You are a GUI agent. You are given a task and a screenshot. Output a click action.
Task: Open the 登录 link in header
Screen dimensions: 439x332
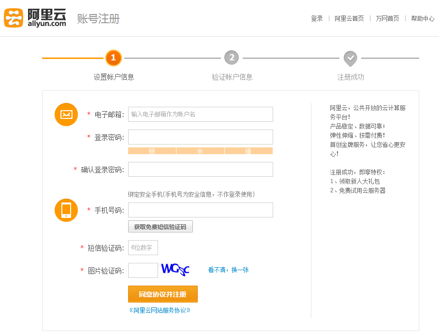(317, 18)
